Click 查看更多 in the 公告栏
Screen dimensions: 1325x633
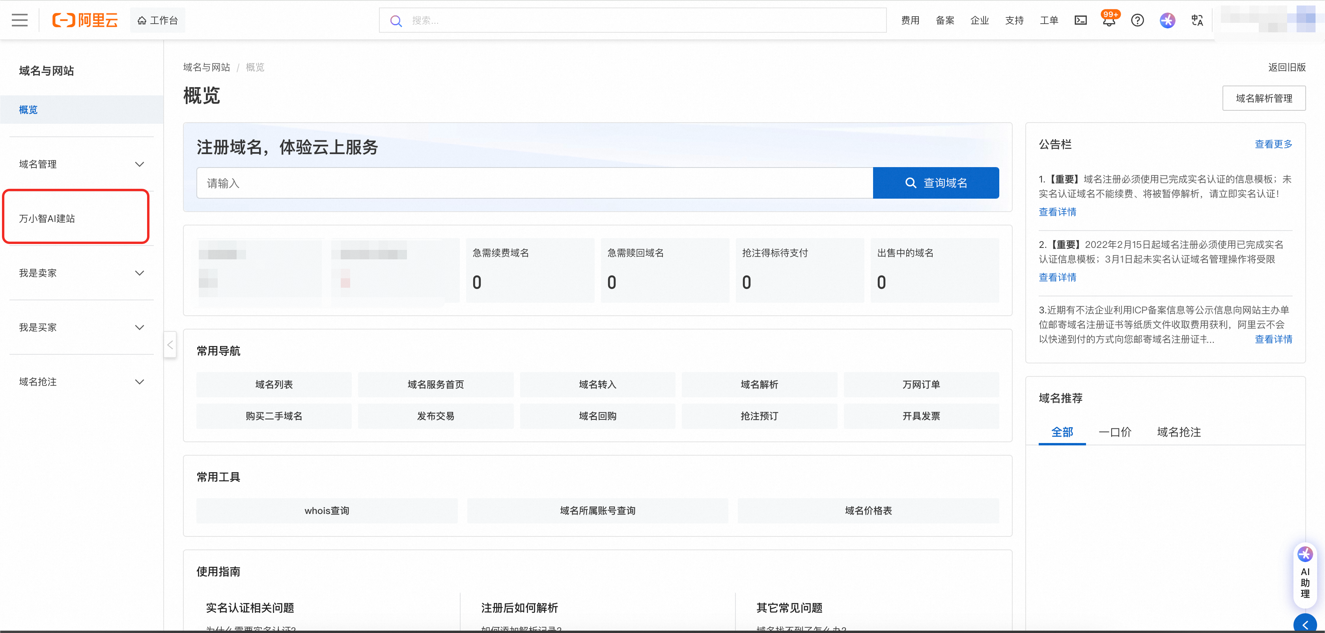1273,145
